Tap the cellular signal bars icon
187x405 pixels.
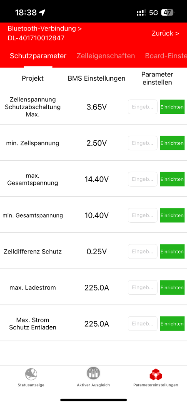(x=141, y=12)
